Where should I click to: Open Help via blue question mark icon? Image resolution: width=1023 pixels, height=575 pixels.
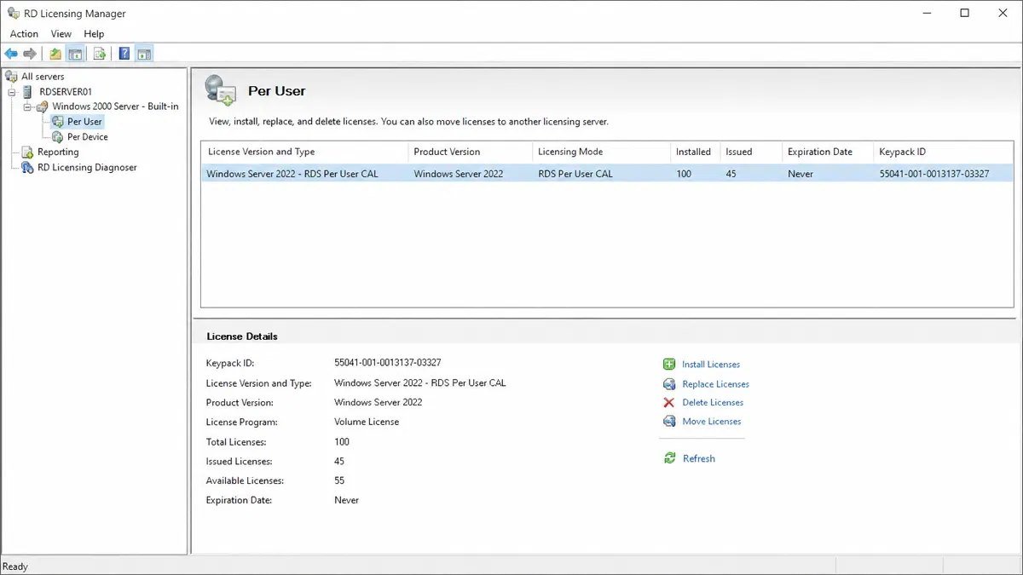pos(124,54)
